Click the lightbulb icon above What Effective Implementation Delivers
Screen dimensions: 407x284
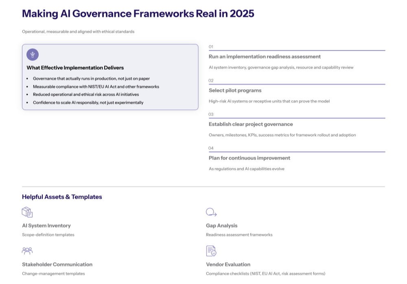[x=32, y=54]
